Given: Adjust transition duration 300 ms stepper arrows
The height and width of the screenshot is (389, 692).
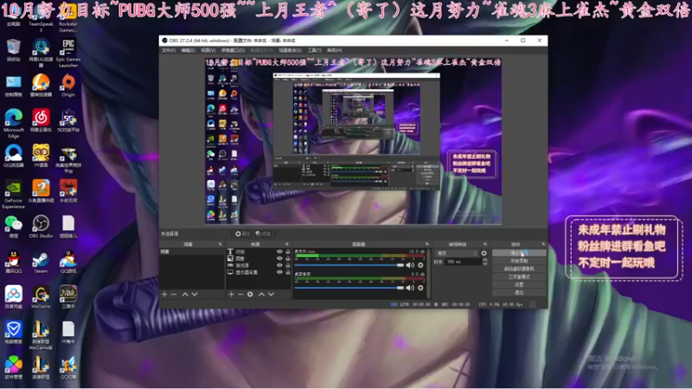Looking at the screenshot, I should click(x=485, y=262).
